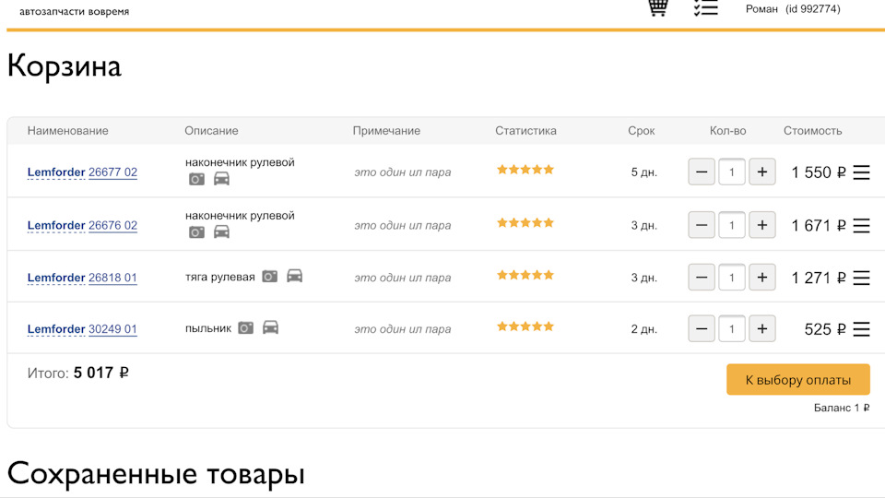Click the 2 дн. delivery term
The image size is (885, 498).
click(644, 329)
